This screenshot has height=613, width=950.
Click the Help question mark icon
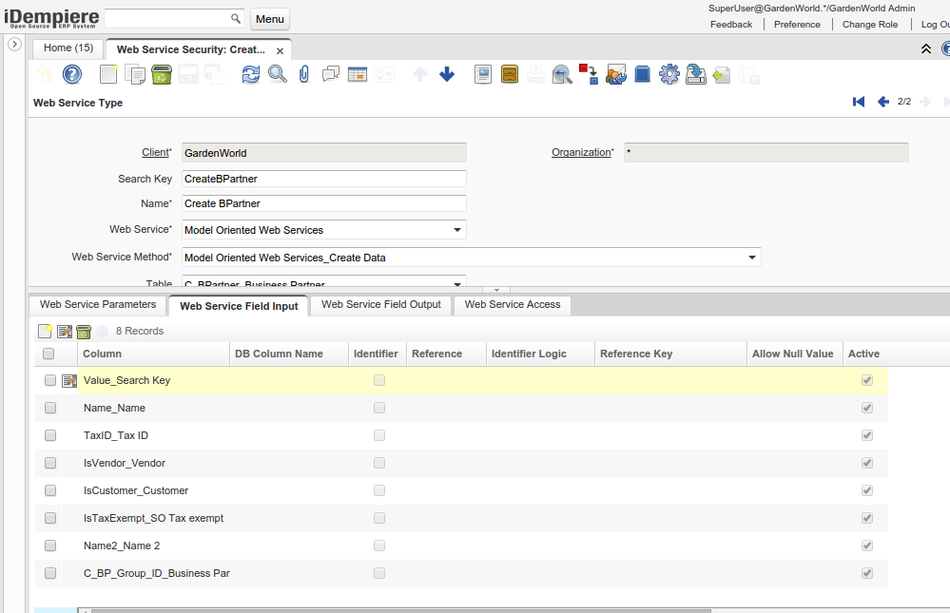(72, 74)
